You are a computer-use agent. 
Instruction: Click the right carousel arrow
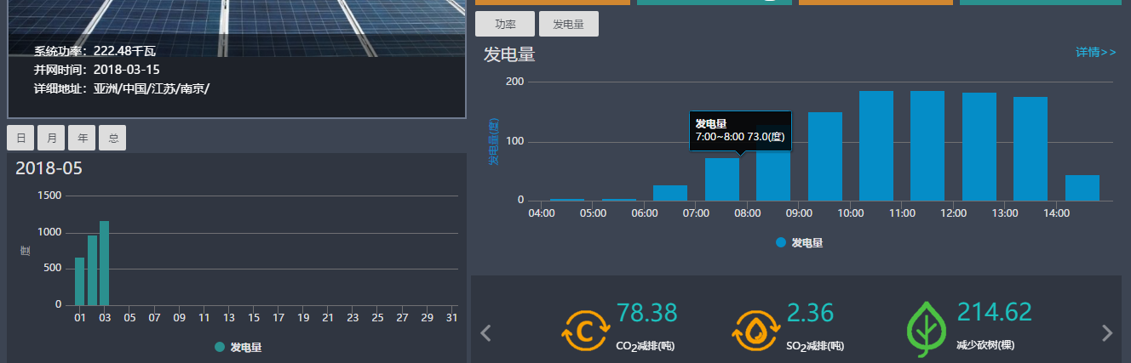click(x=1107, y=333)
